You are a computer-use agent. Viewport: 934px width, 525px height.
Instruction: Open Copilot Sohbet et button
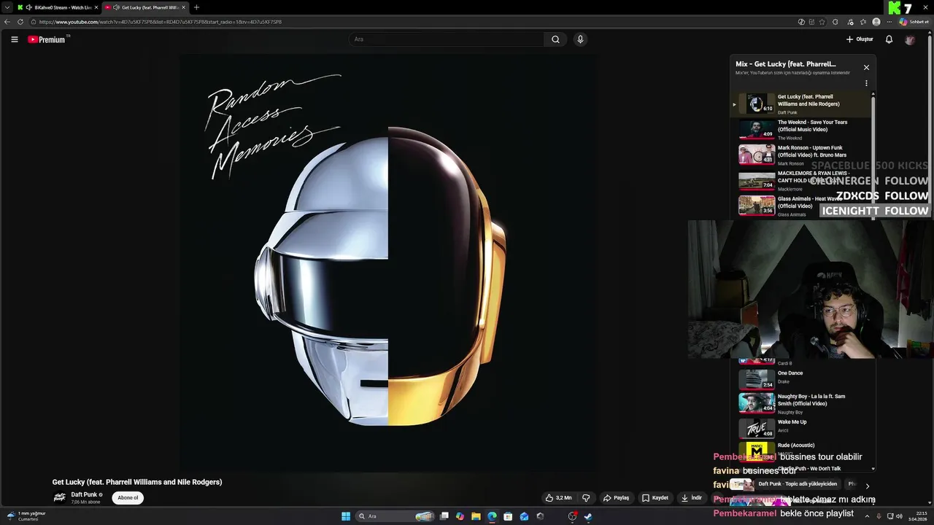click(x=914, y=22)
